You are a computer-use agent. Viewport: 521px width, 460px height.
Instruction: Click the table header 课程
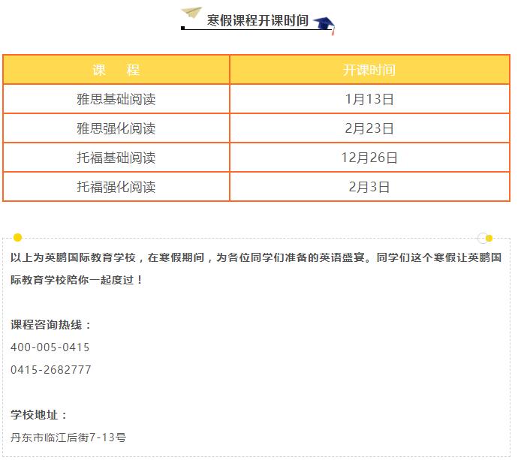coord(116,70)
